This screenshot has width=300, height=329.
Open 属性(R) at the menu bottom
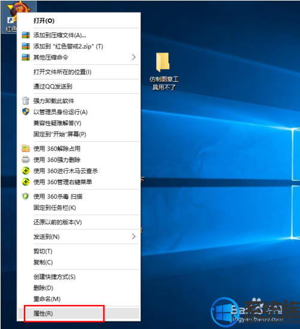pos(78,313)
